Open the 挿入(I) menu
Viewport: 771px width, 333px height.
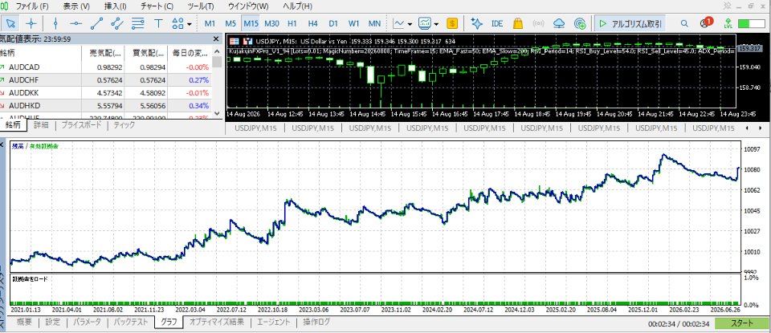click(115, 6)
